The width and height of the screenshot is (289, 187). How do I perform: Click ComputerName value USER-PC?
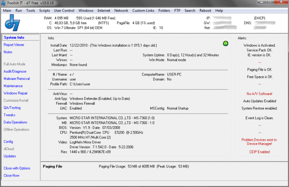[x=174, y=74]
